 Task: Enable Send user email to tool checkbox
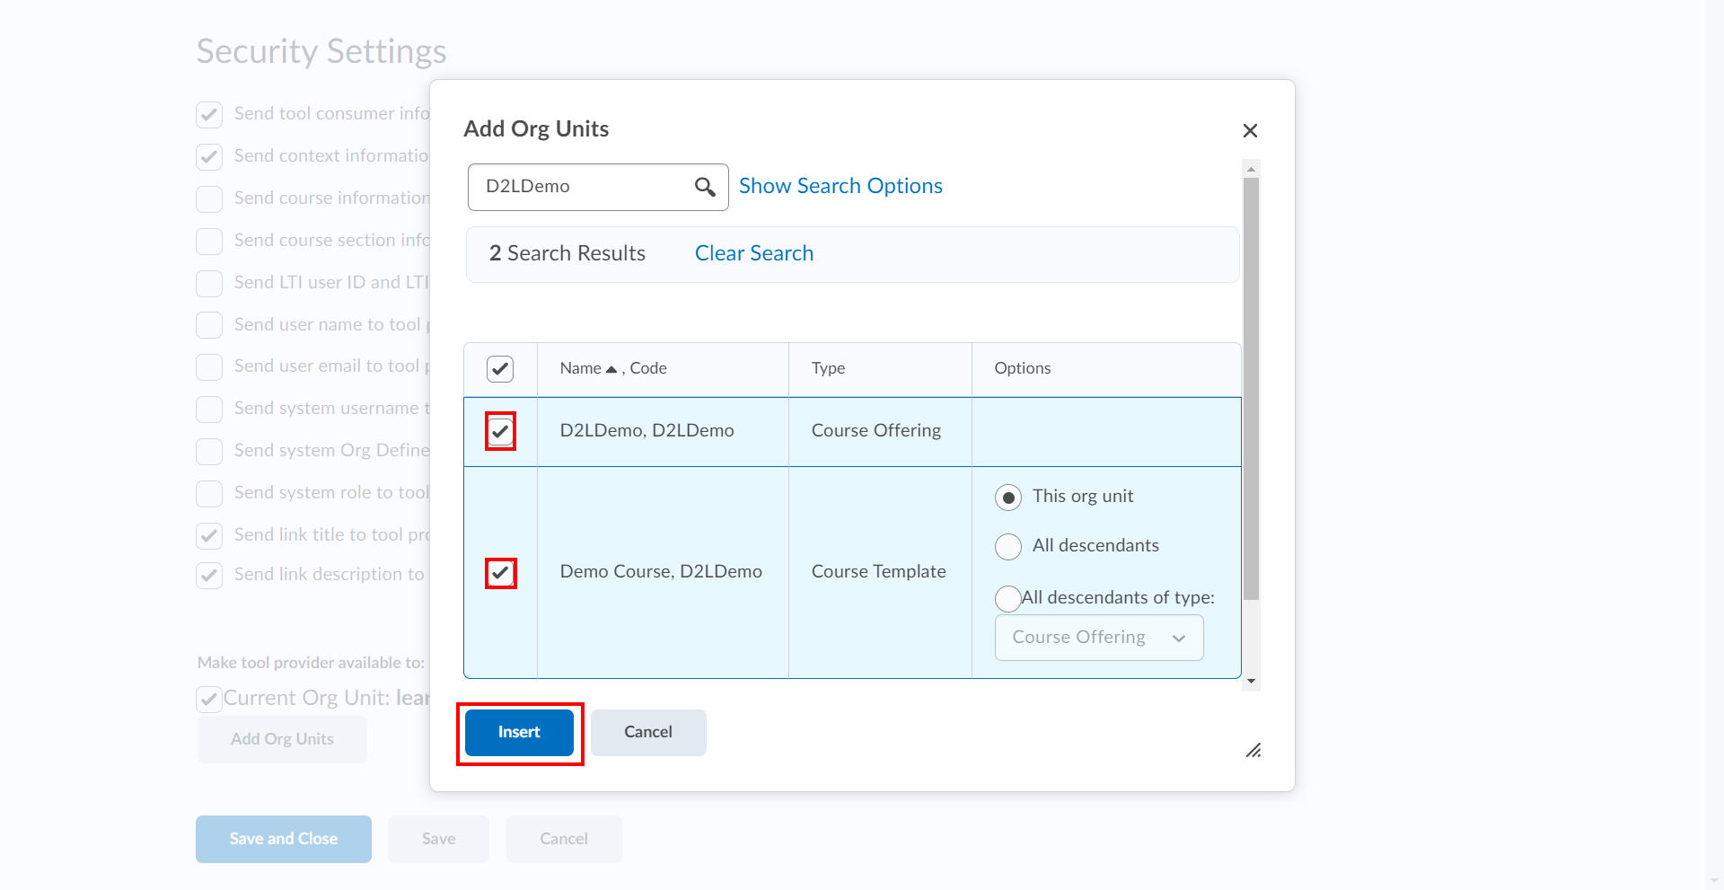209,367
